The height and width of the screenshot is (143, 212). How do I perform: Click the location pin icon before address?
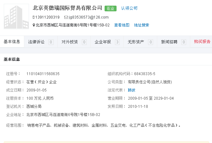point(34,25)
